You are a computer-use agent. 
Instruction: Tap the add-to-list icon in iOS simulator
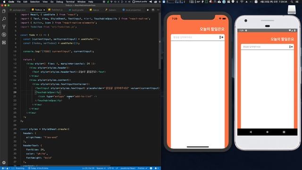pyautogui.click(x=221, y=37)
